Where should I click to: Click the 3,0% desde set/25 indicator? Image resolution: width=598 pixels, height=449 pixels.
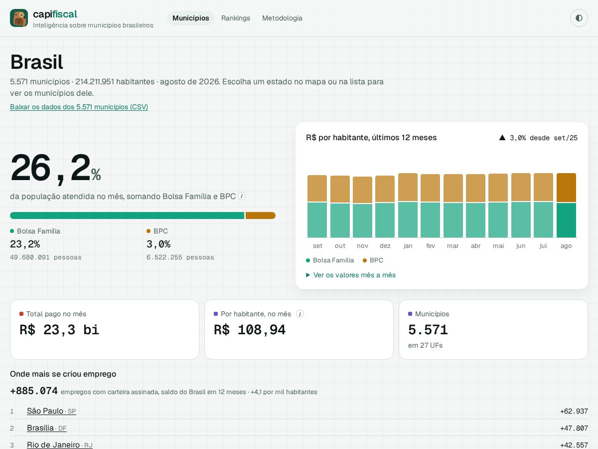[x=538, y=138]
